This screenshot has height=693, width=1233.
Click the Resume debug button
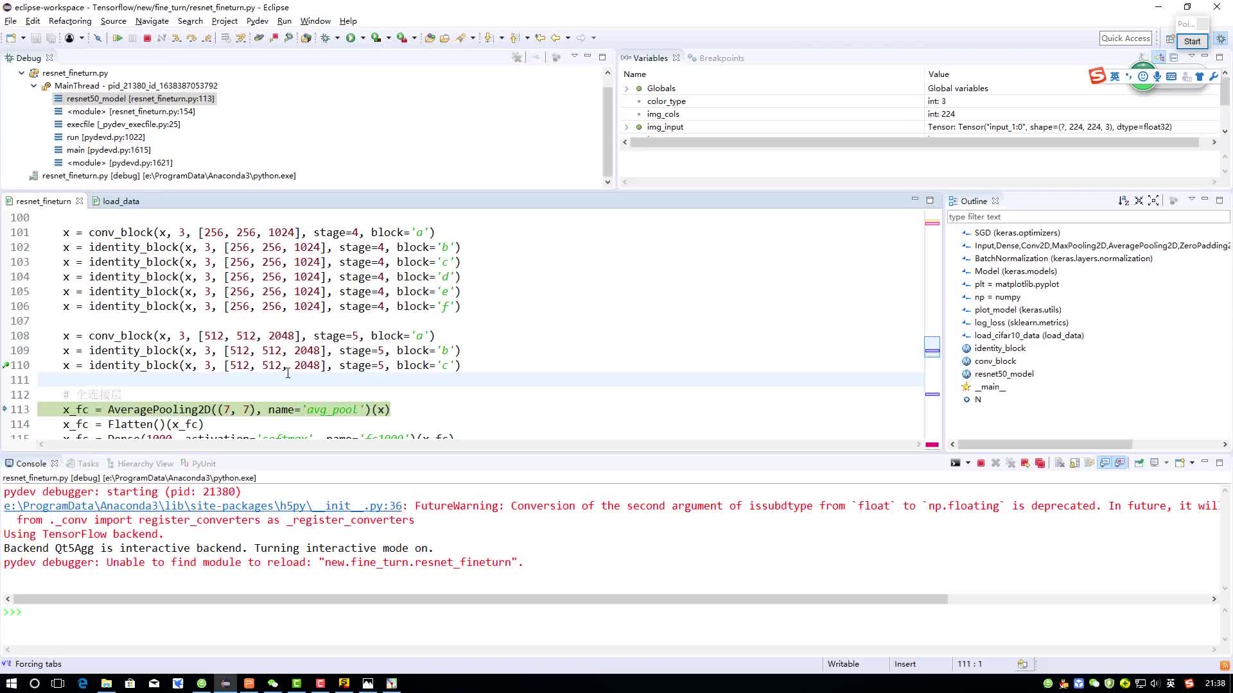coord(118,38)
